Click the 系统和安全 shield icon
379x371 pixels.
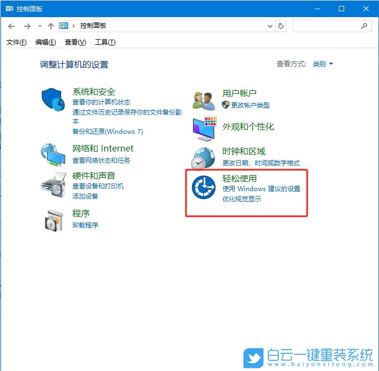tap(53, 100)
